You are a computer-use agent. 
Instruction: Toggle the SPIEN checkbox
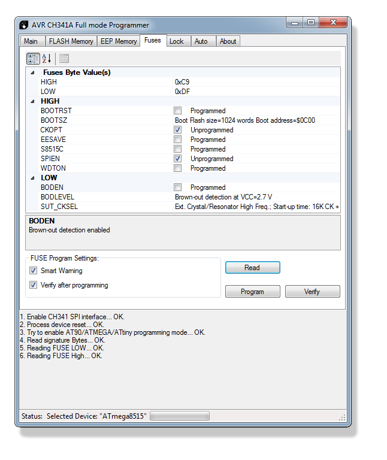point(177,158)
